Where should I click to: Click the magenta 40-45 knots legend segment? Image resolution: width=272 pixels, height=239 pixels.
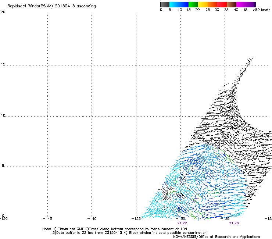(x=241, y=4)
